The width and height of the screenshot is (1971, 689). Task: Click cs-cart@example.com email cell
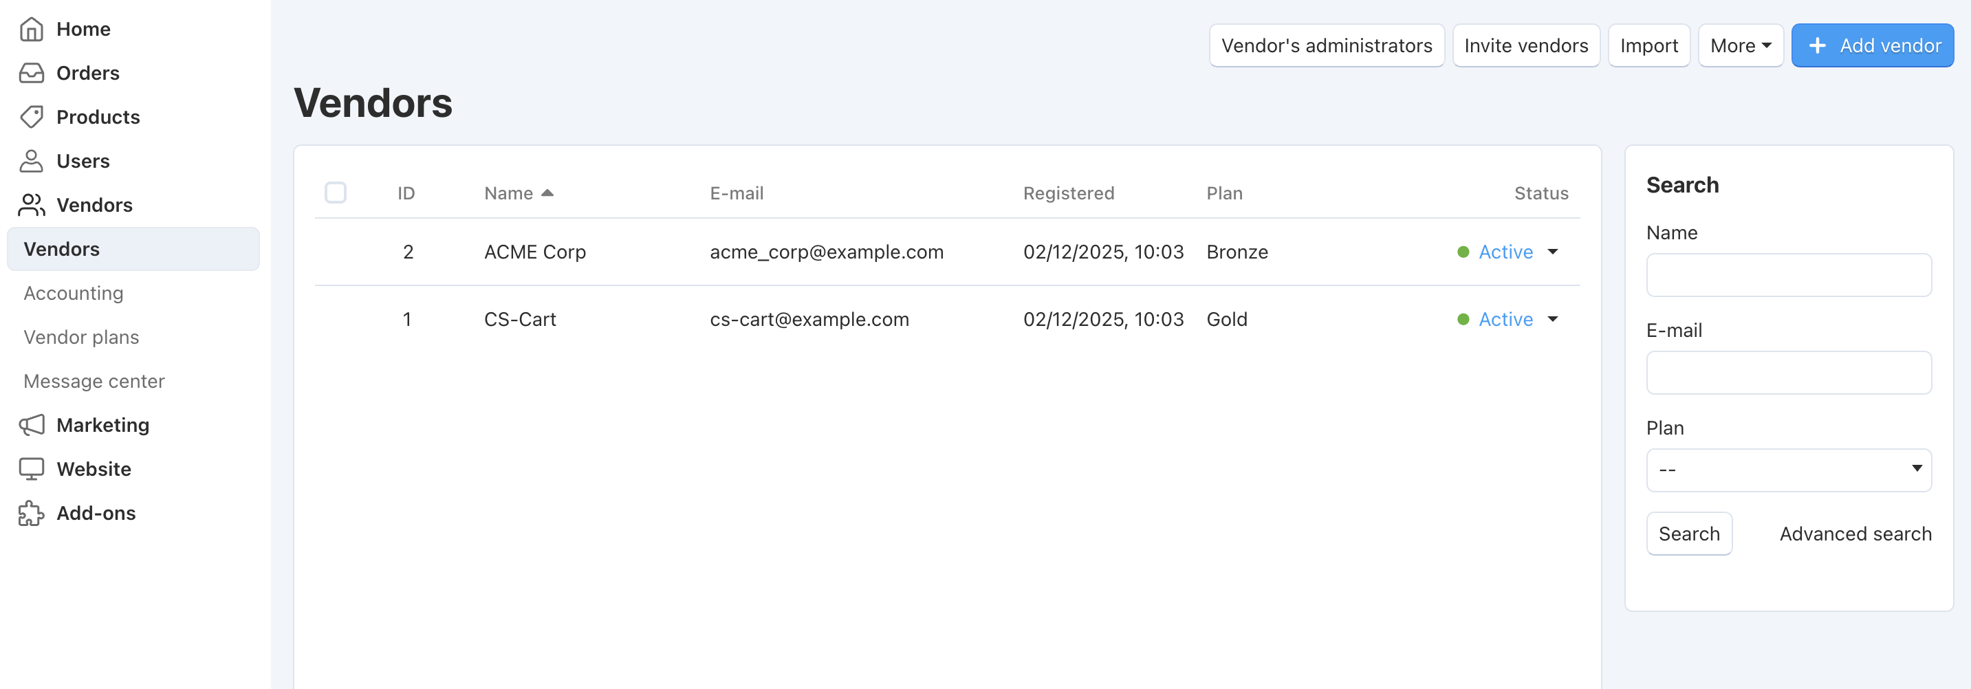[809, 320]
